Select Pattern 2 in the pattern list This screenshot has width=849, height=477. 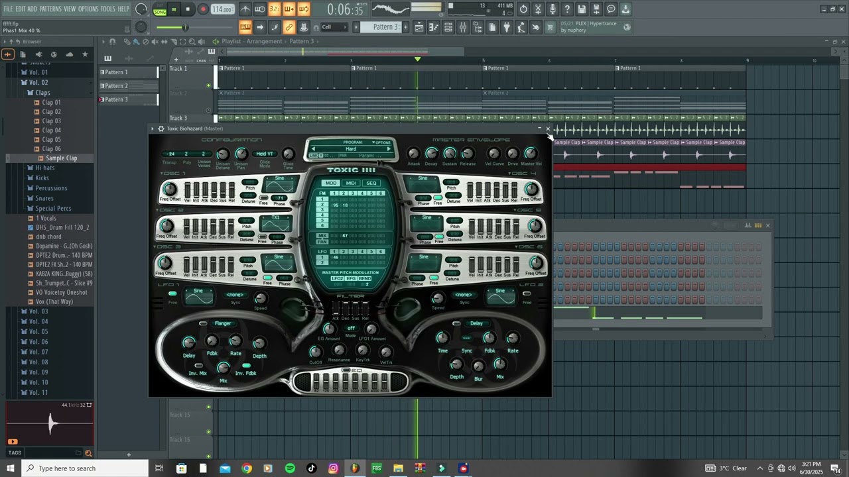tap(129, 86)
